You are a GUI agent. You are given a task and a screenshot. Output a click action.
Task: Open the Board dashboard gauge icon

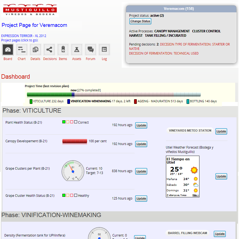(8, 50)
